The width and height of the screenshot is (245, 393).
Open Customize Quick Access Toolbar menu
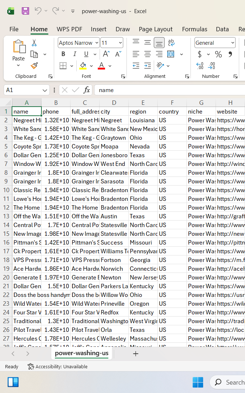tap(73, 11)
